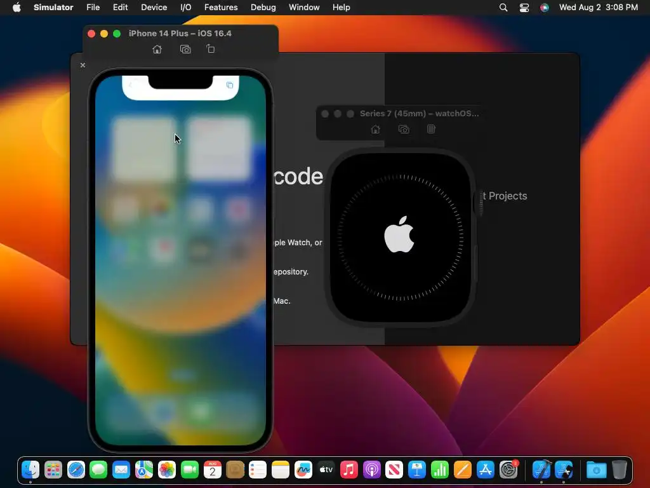Open the I/O menu
The image size is (650, 488).
click(186, 8)
